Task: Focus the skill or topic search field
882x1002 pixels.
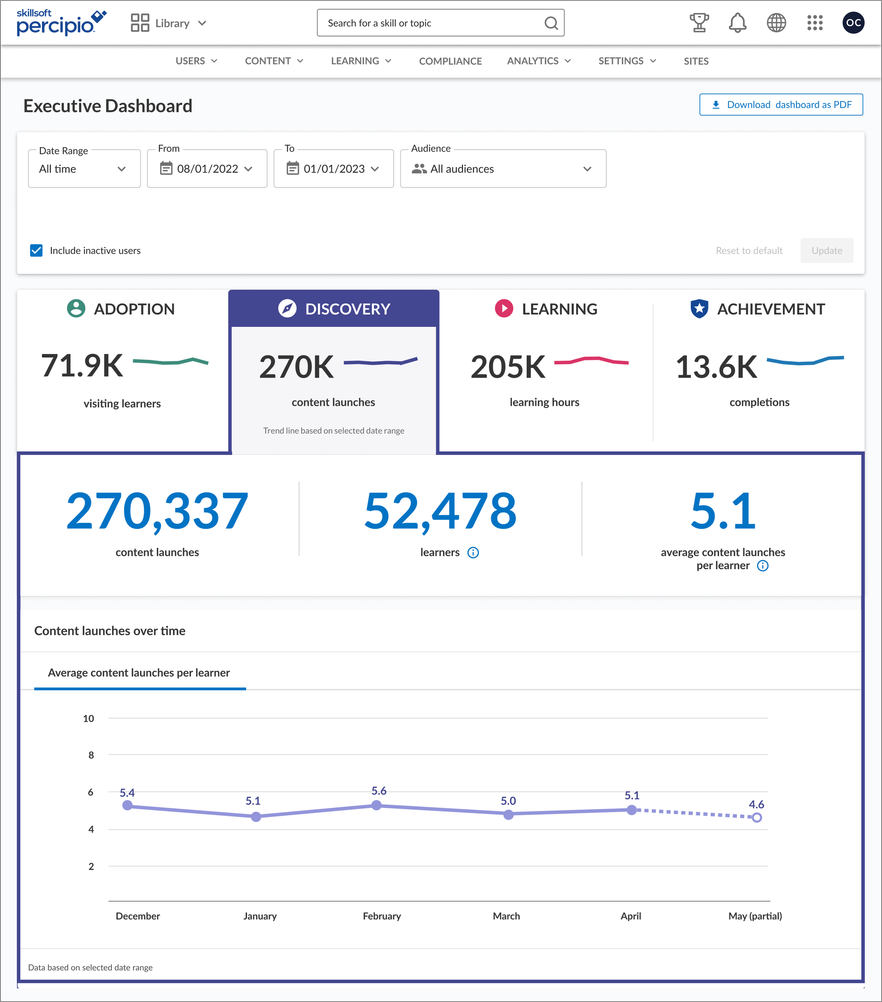Action: (441, 23)
